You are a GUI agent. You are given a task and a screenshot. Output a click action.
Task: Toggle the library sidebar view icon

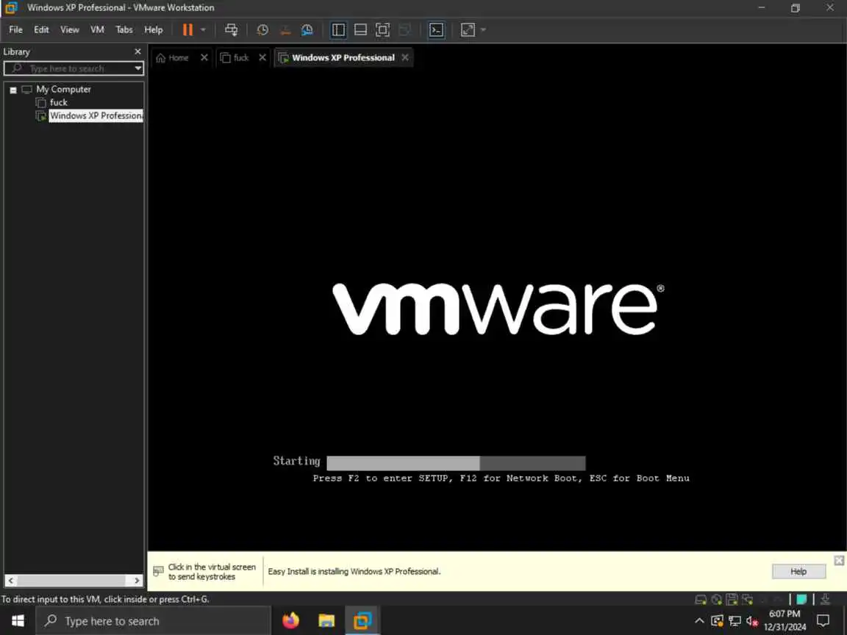click(x=338, y=29)
